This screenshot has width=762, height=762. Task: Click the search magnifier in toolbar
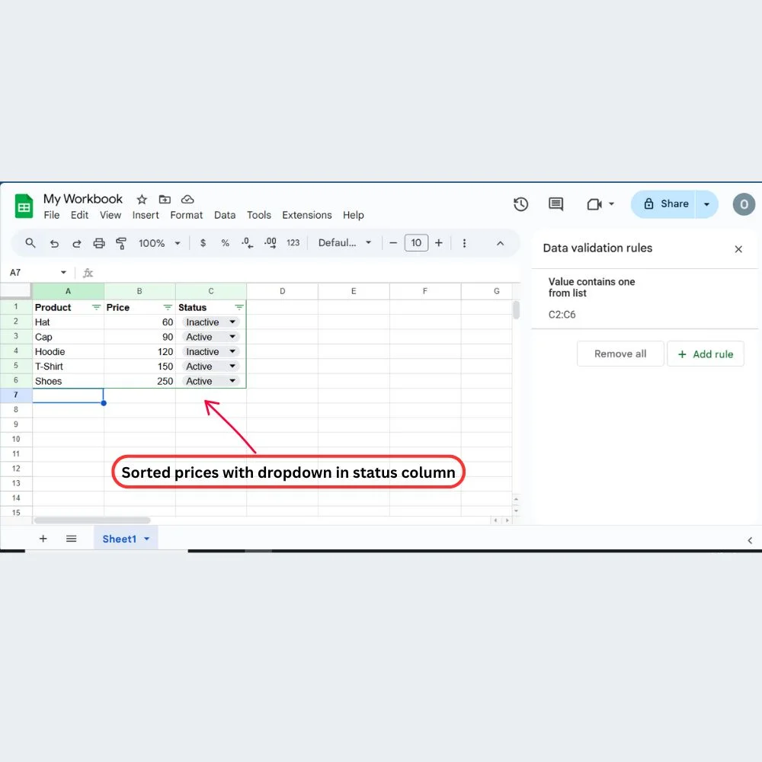click(30, 243)
